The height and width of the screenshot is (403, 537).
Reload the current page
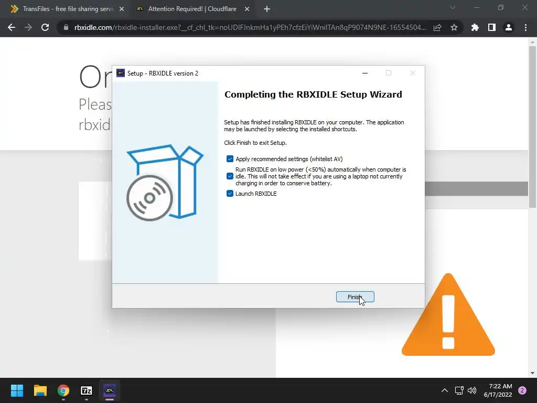pyautogui.click(x=45, y=27)
